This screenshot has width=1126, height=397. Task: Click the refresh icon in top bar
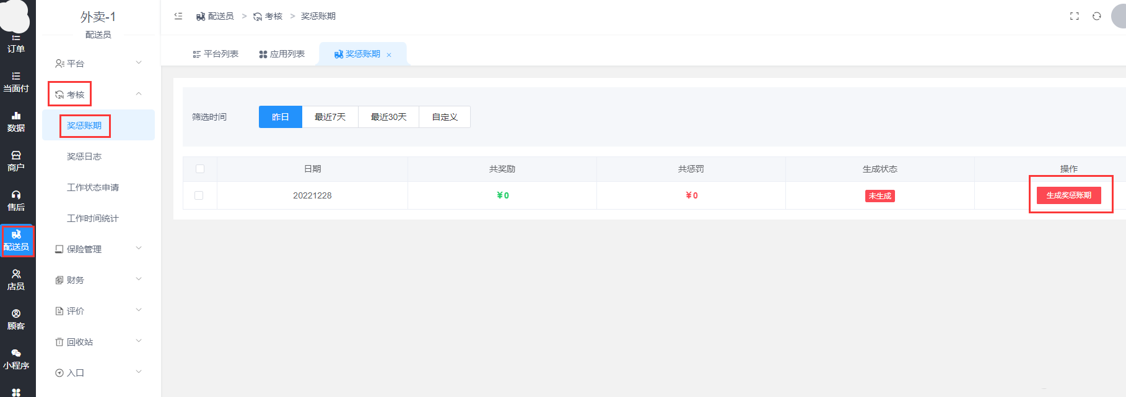click(x=1097, y=16)
